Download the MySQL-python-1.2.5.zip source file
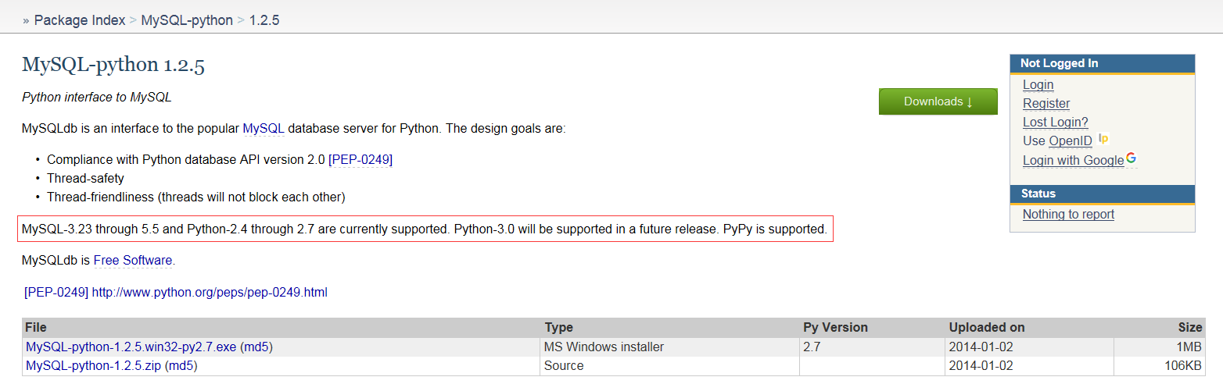The image size is (1223, 384). (x=93, y=365)
